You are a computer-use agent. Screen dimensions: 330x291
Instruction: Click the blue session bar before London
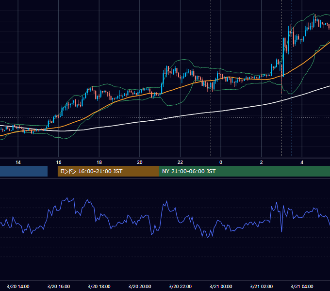(24, 171)
